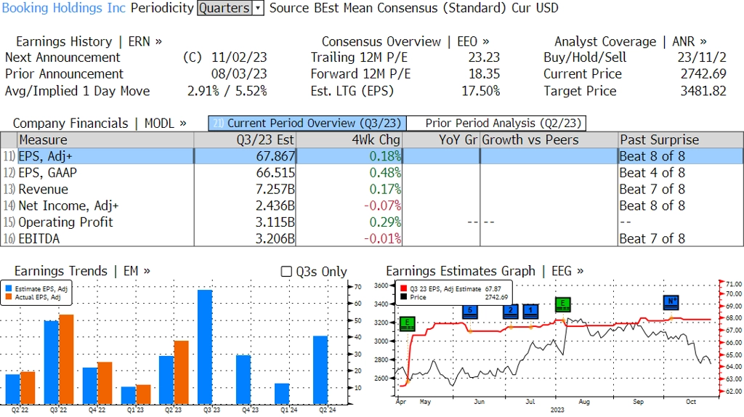Image resolution: width=744 pixels, height=417 pixels.
Task: Click blue Estimate EPS, Adj legend swatch
Action: [9, 288]
